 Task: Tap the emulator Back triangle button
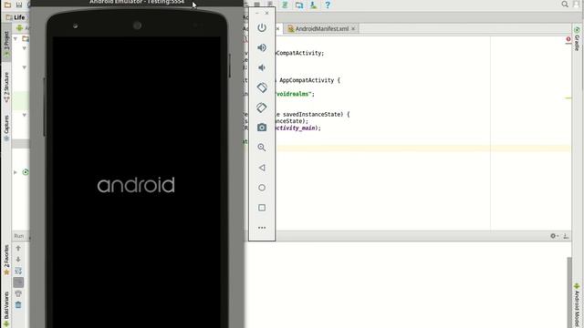coord(262,168)
